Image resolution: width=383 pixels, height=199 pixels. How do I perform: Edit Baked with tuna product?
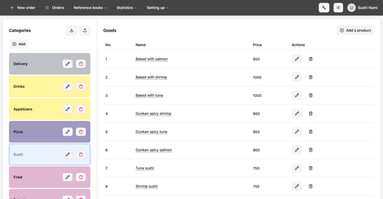(297, 95)
